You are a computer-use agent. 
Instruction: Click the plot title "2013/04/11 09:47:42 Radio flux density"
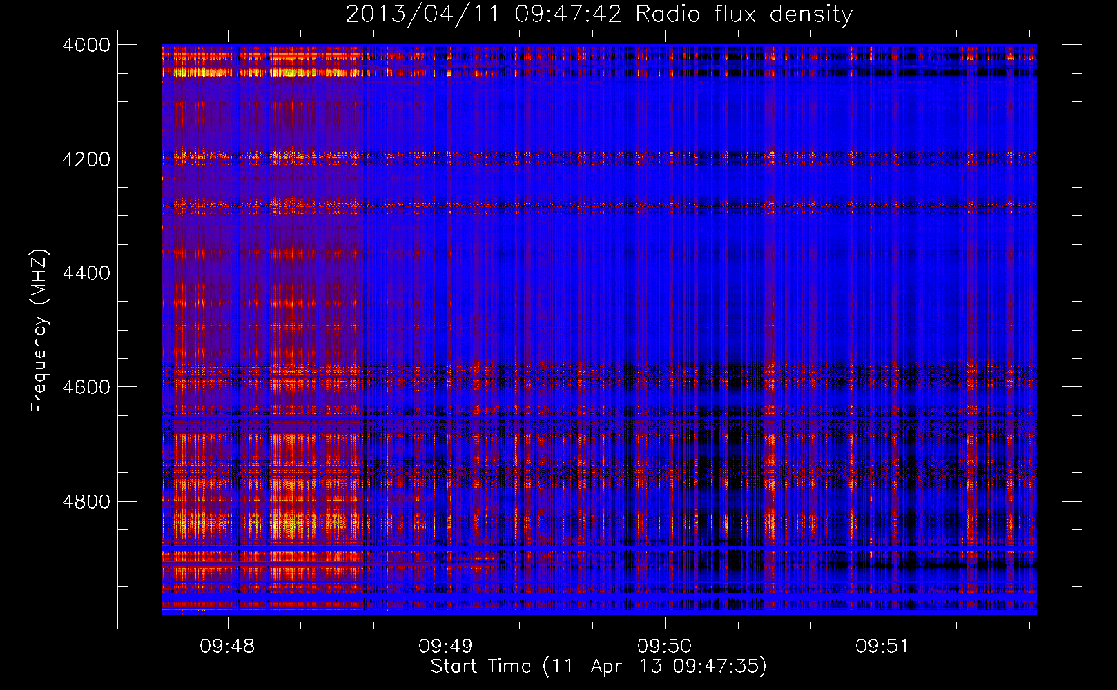tap(599, 14)
